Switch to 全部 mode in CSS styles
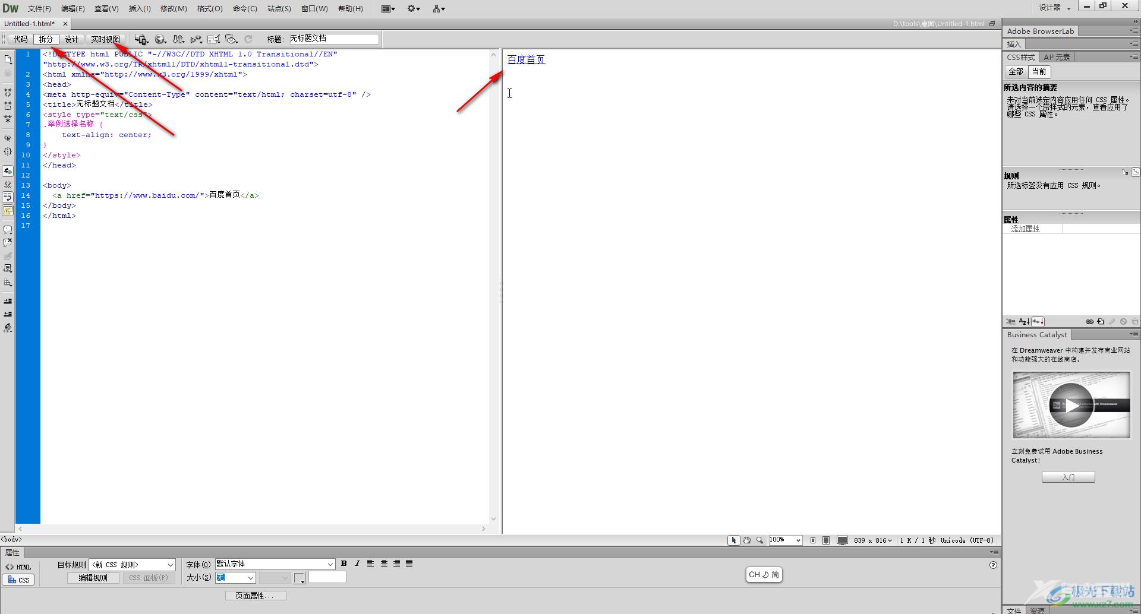The width and height of the screenshot is (1141, 614). pyautogui.click(x=1016, y=72)
